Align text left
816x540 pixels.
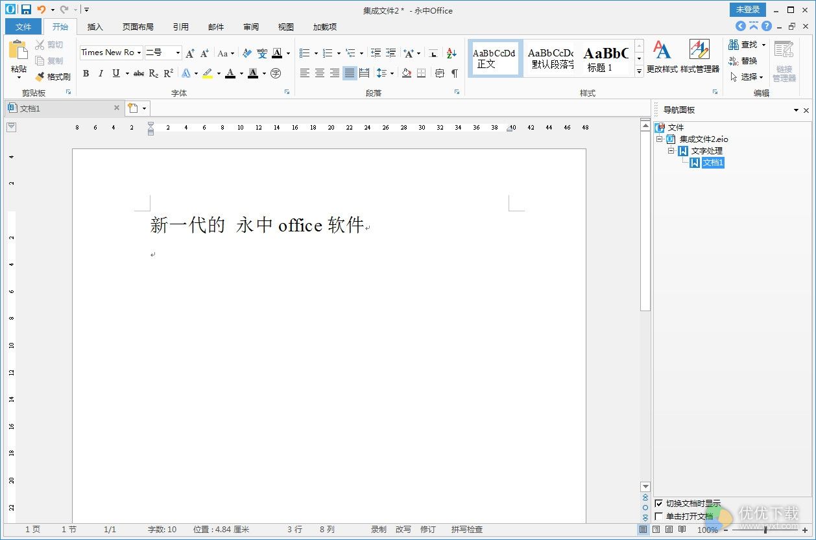304,73
